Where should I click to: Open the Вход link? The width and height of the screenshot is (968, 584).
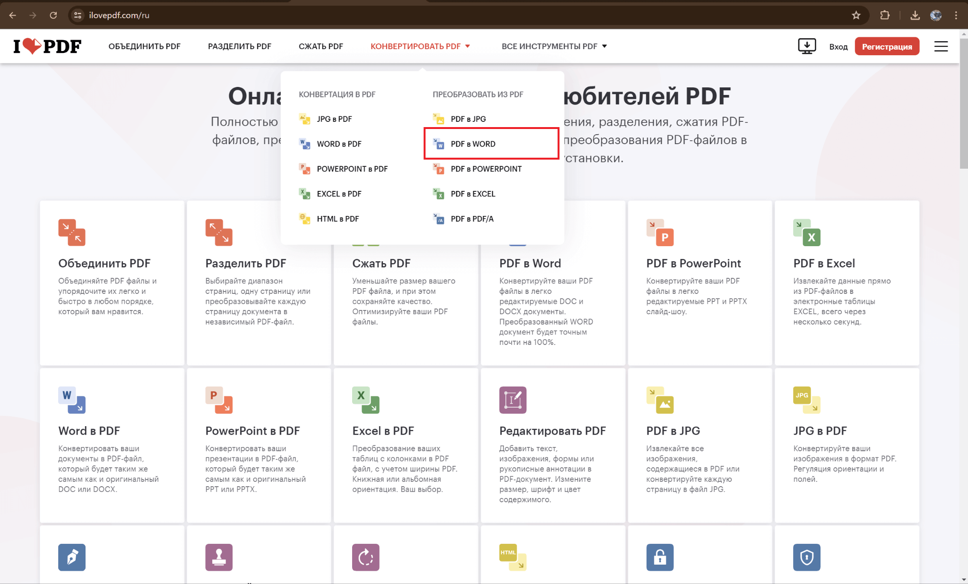pyautogui.click(x=838, y=46)
